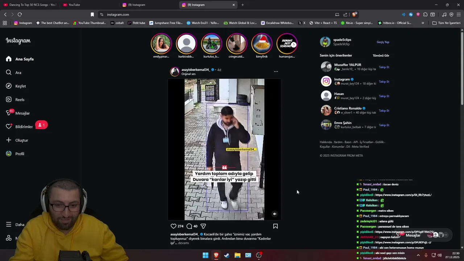Open spade5clips profile in right panel
This screenshot has height=261, width=464.
[342, 40]
